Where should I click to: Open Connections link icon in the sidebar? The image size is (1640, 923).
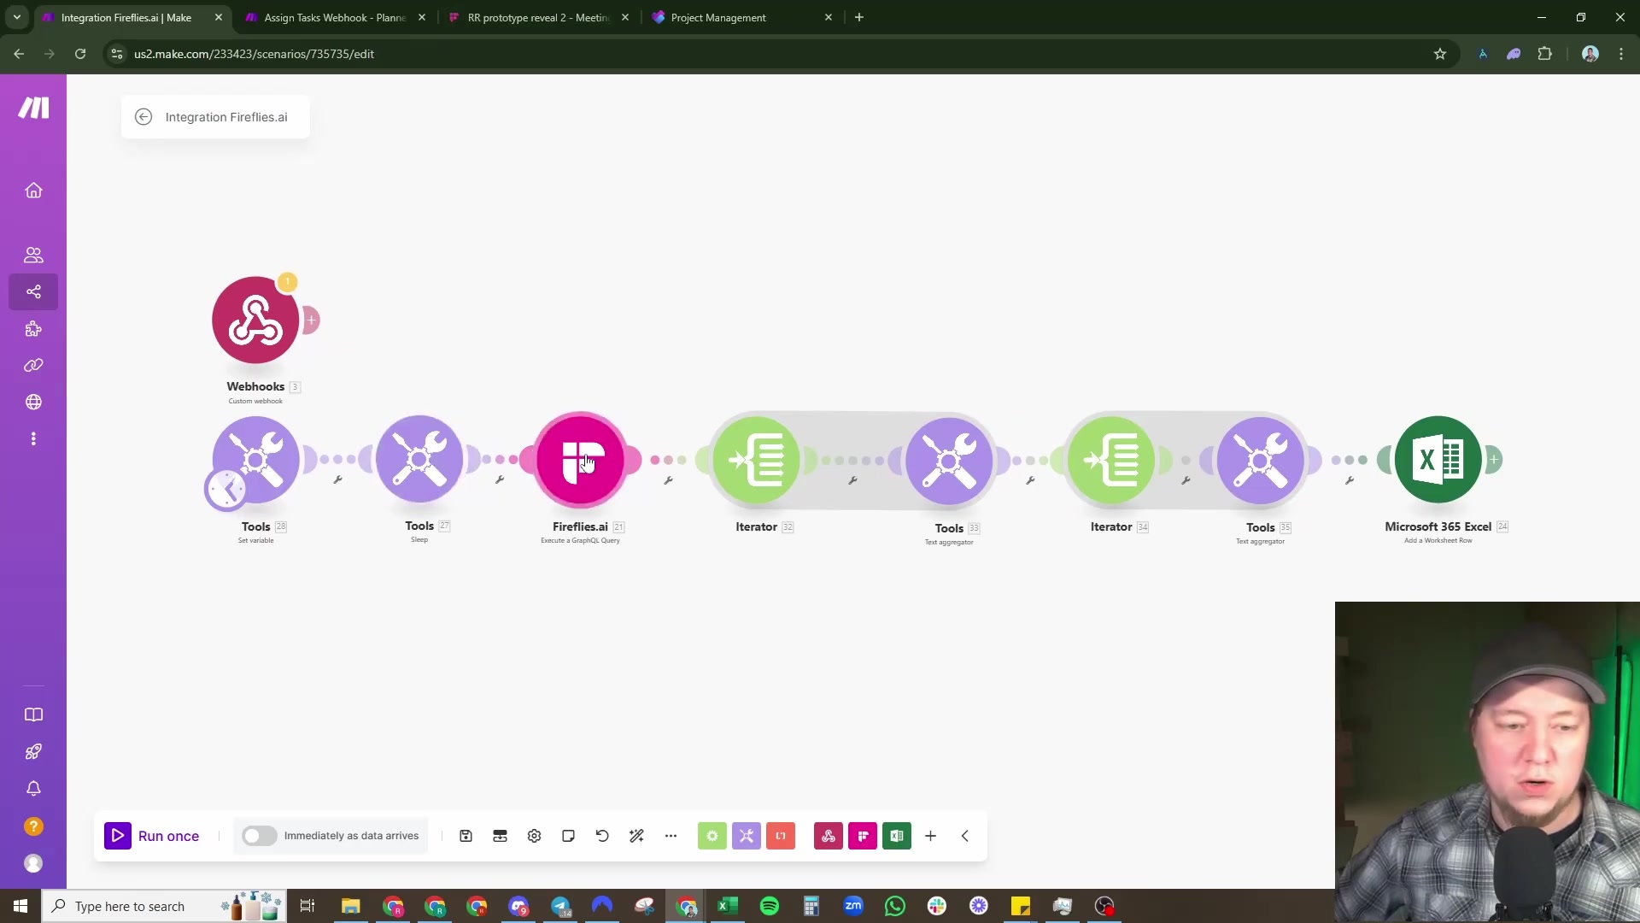click(x=33, y=366)
